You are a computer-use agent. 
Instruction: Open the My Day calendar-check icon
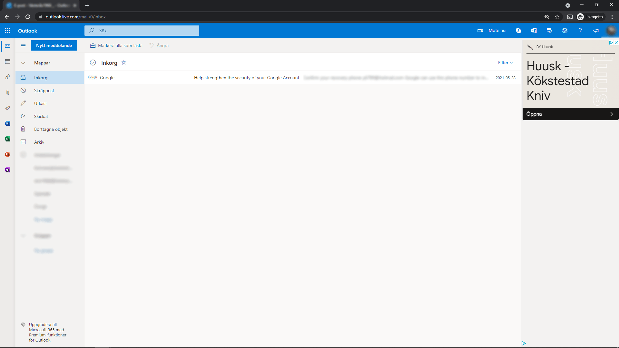click(549, 31)
